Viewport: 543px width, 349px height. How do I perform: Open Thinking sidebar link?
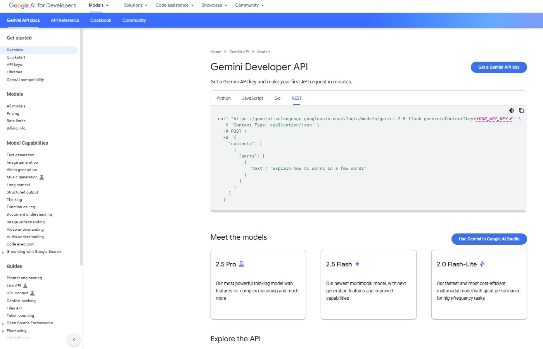coord(14,200)
